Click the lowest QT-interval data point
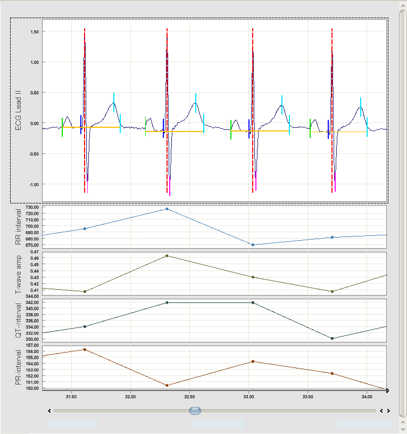Screen dimensions: 407x434 coord(332,338)
